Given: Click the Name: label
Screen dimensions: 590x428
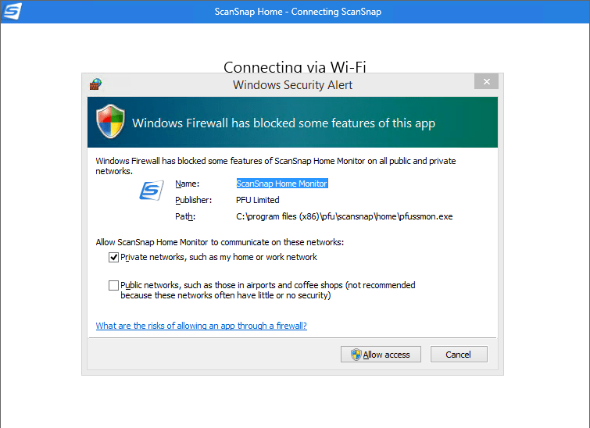Looking at the screenshot, I should tap(188, 184).
